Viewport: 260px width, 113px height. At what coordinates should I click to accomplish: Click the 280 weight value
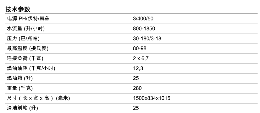point(137,88)
